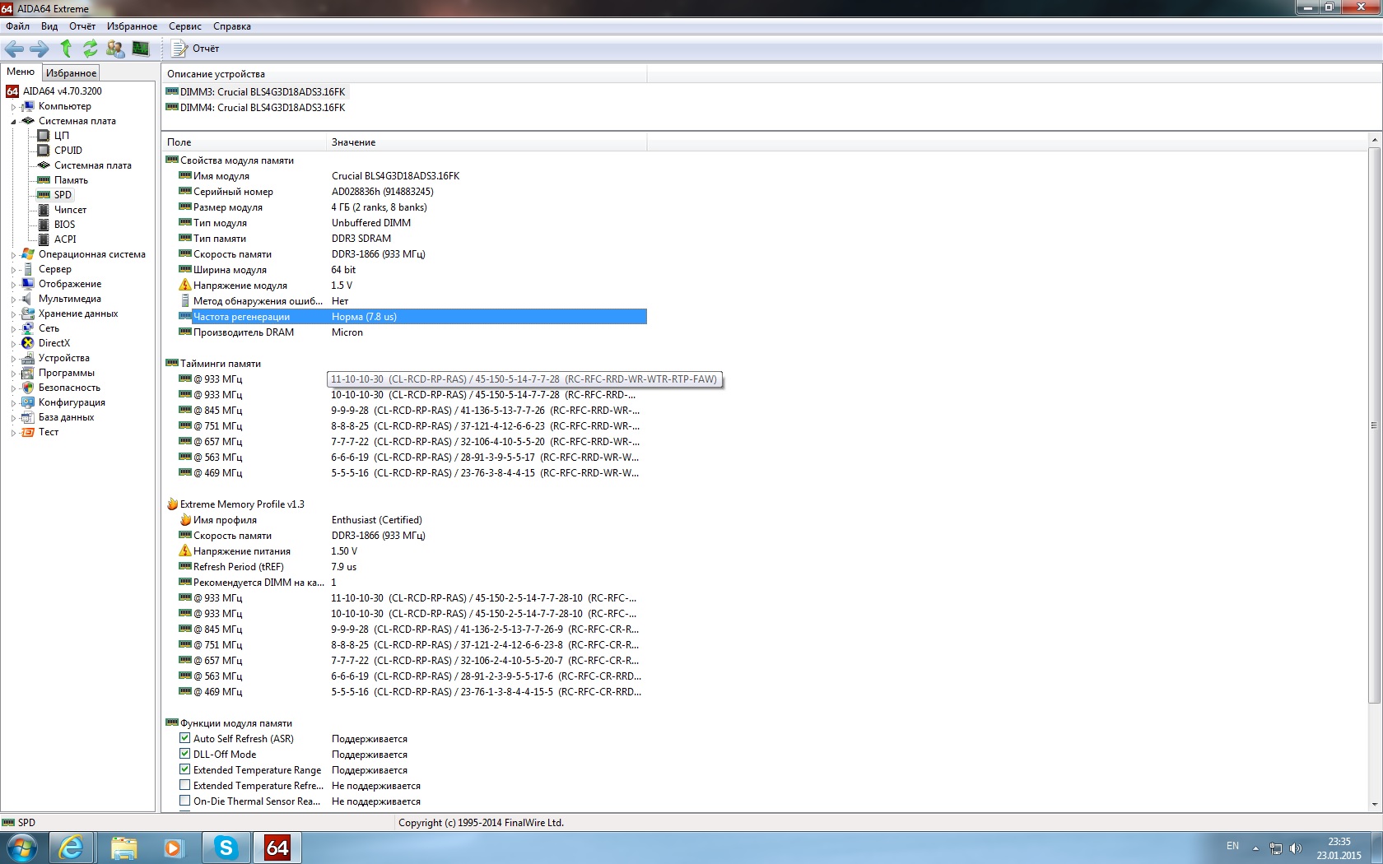This screenshot has width=1383, height=864.
Task: Switch to the Избранное tab in the sidebar
Action: coord(71,73)
